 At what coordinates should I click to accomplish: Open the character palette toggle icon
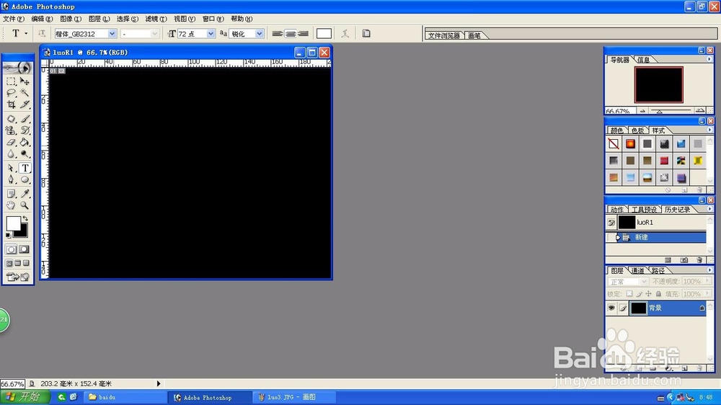[366, 33]
